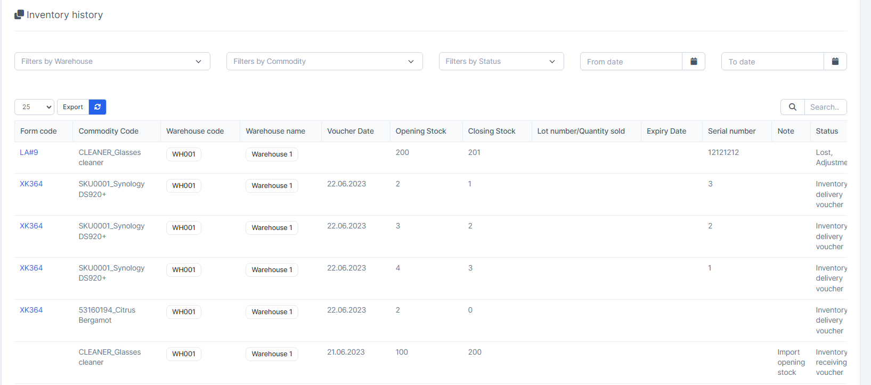Image resolution: width=871 pixels, height=385 pixels.
Task: Sort table by Closing Stock header
Action: 491,131
